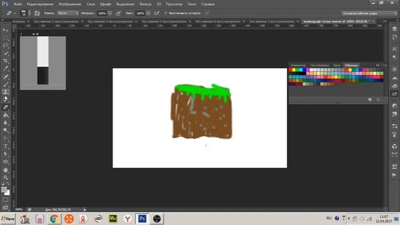Swap foreground and background colors

coord(8,183)
